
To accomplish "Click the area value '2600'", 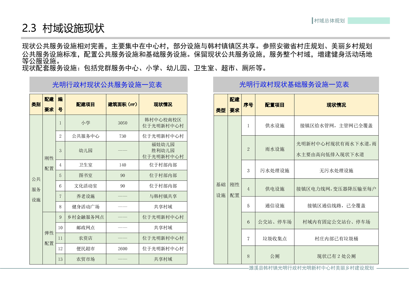I will 123,249.
